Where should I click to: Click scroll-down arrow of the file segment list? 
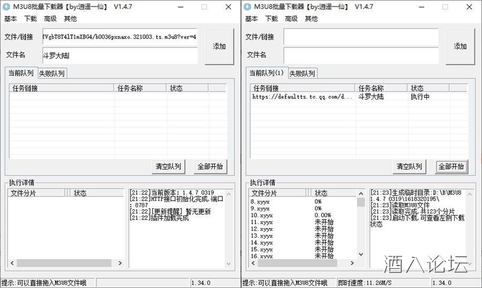[360, 254]
